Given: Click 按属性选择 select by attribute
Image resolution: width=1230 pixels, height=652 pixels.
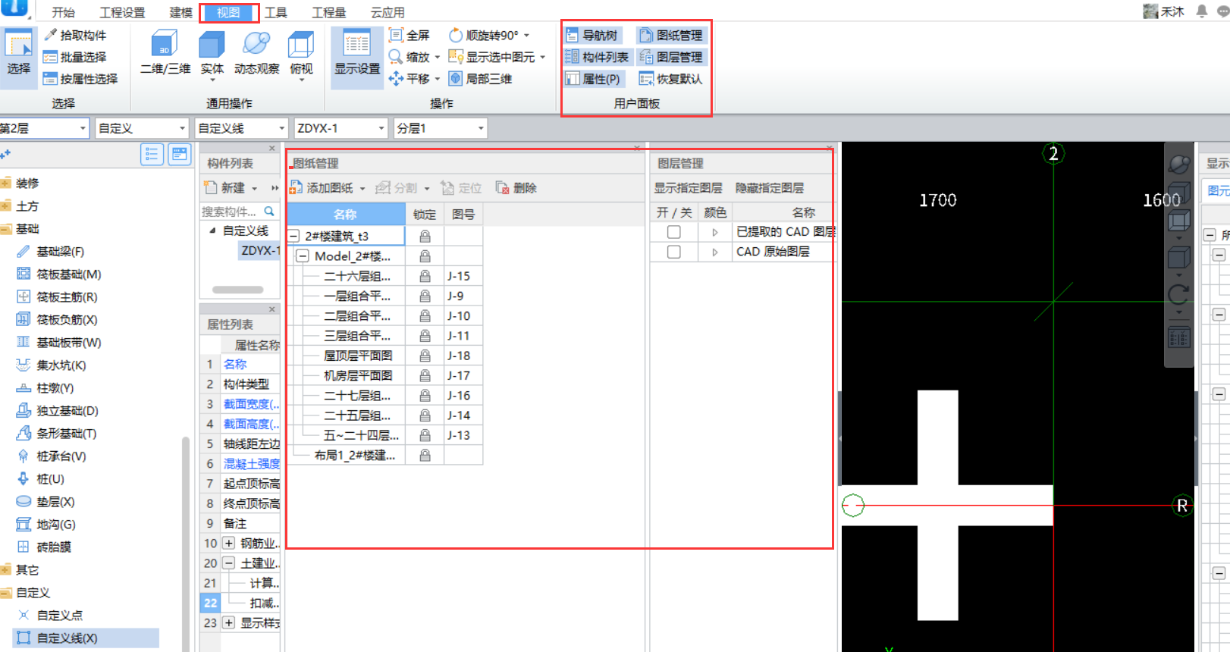Looking at the screenshot, I should point(81,79).
